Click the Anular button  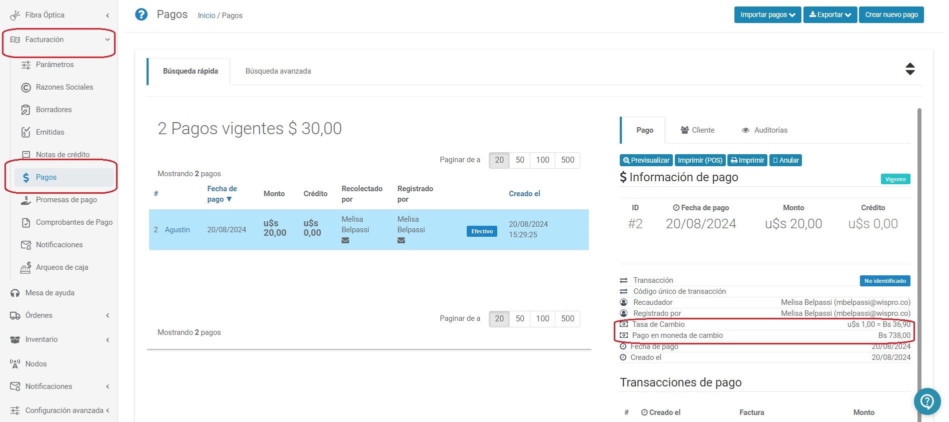(x=785, y=160)
